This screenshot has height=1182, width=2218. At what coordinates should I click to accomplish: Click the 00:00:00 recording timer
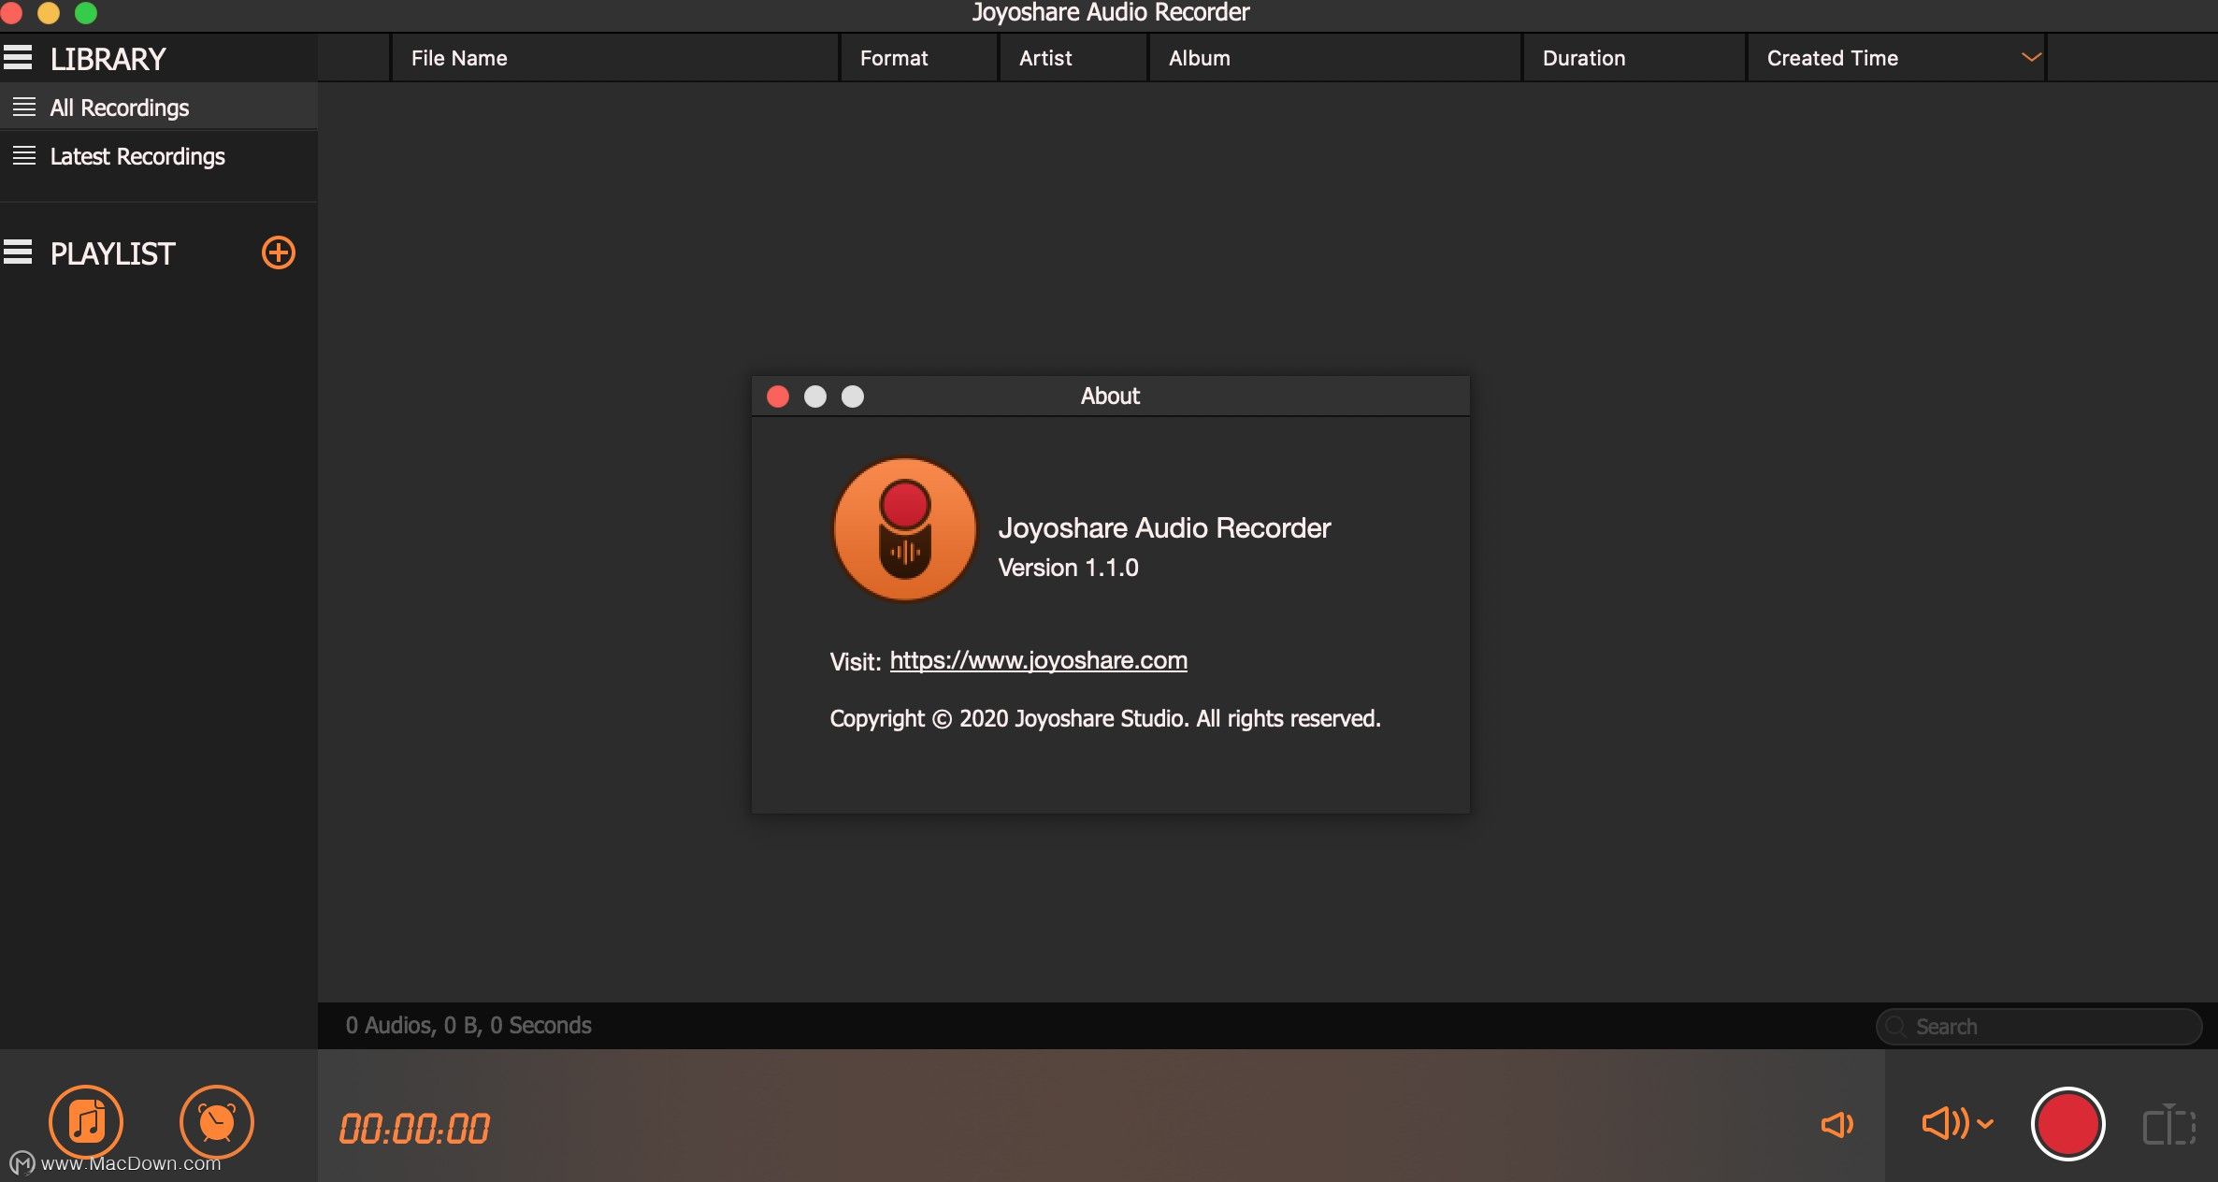point(414,1129)
